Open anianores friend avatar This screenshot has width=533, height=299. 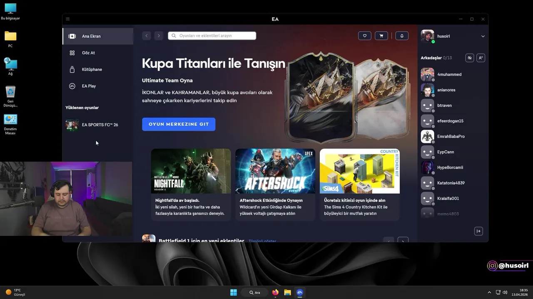(x=428, y=90)
